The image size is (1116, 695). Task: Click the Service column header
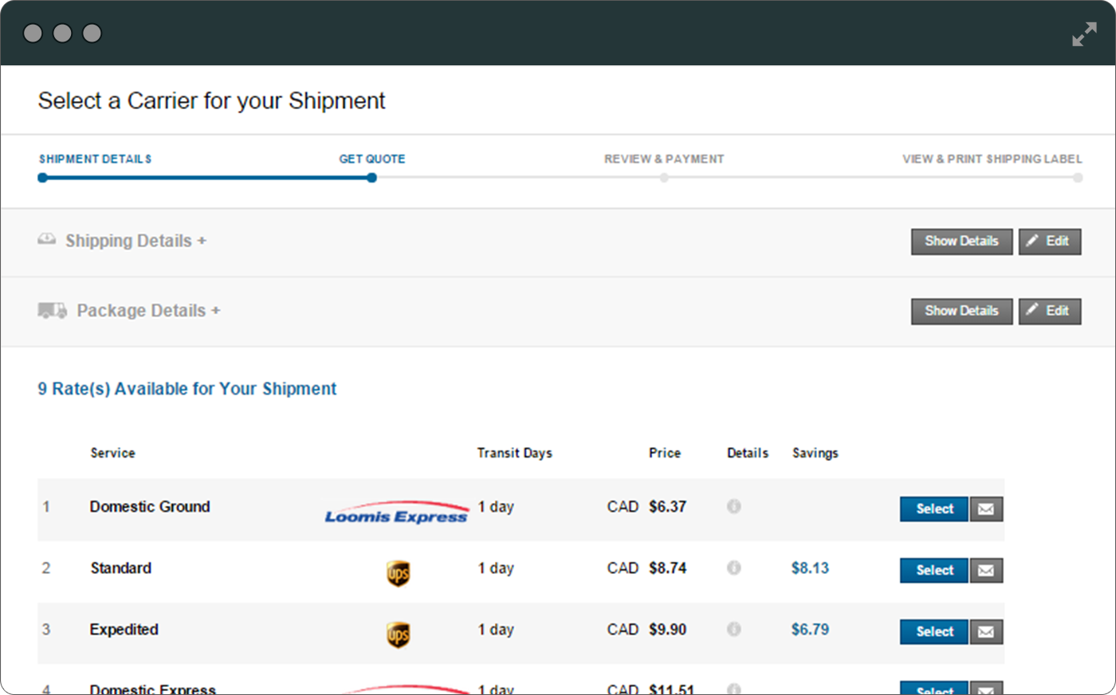coord(112,453)
